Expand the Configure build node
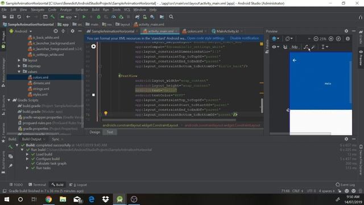This screenshot has width=364, height=205. pos(27,159)
